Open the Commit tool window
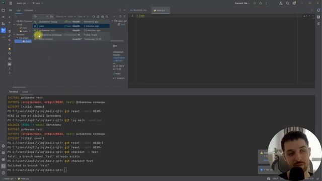This screenshot has width=322, height=181. [4, 17]
